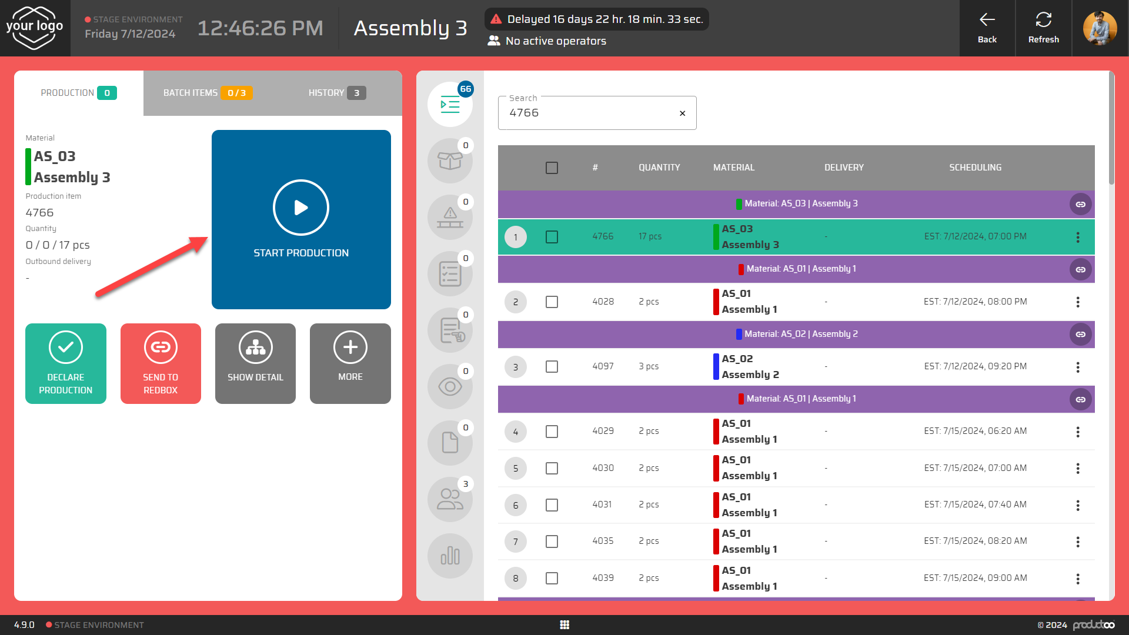This screenshot has height=635, width=1129.
Task: Switch to the Batch Items tab
Action: point(207,93)
